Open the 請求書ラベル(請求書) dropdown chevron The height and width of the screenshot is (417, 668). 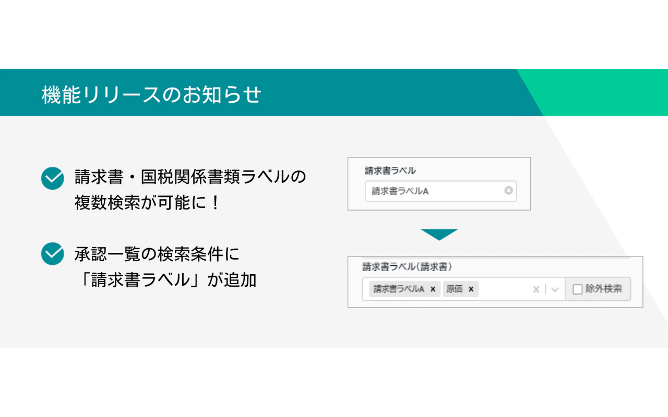pyautogui.click(x=555, y=289)
